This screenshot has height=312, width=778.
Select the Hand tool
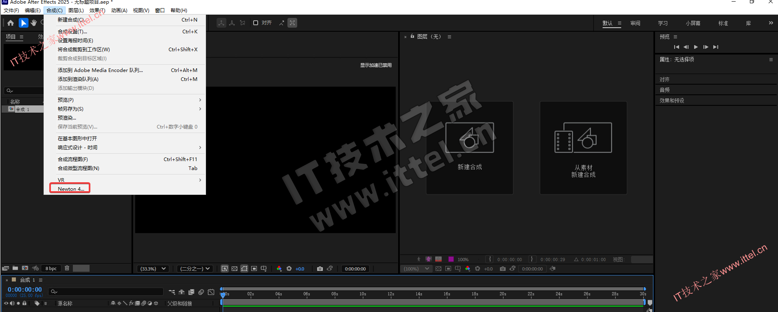click(x=34, y=23)
